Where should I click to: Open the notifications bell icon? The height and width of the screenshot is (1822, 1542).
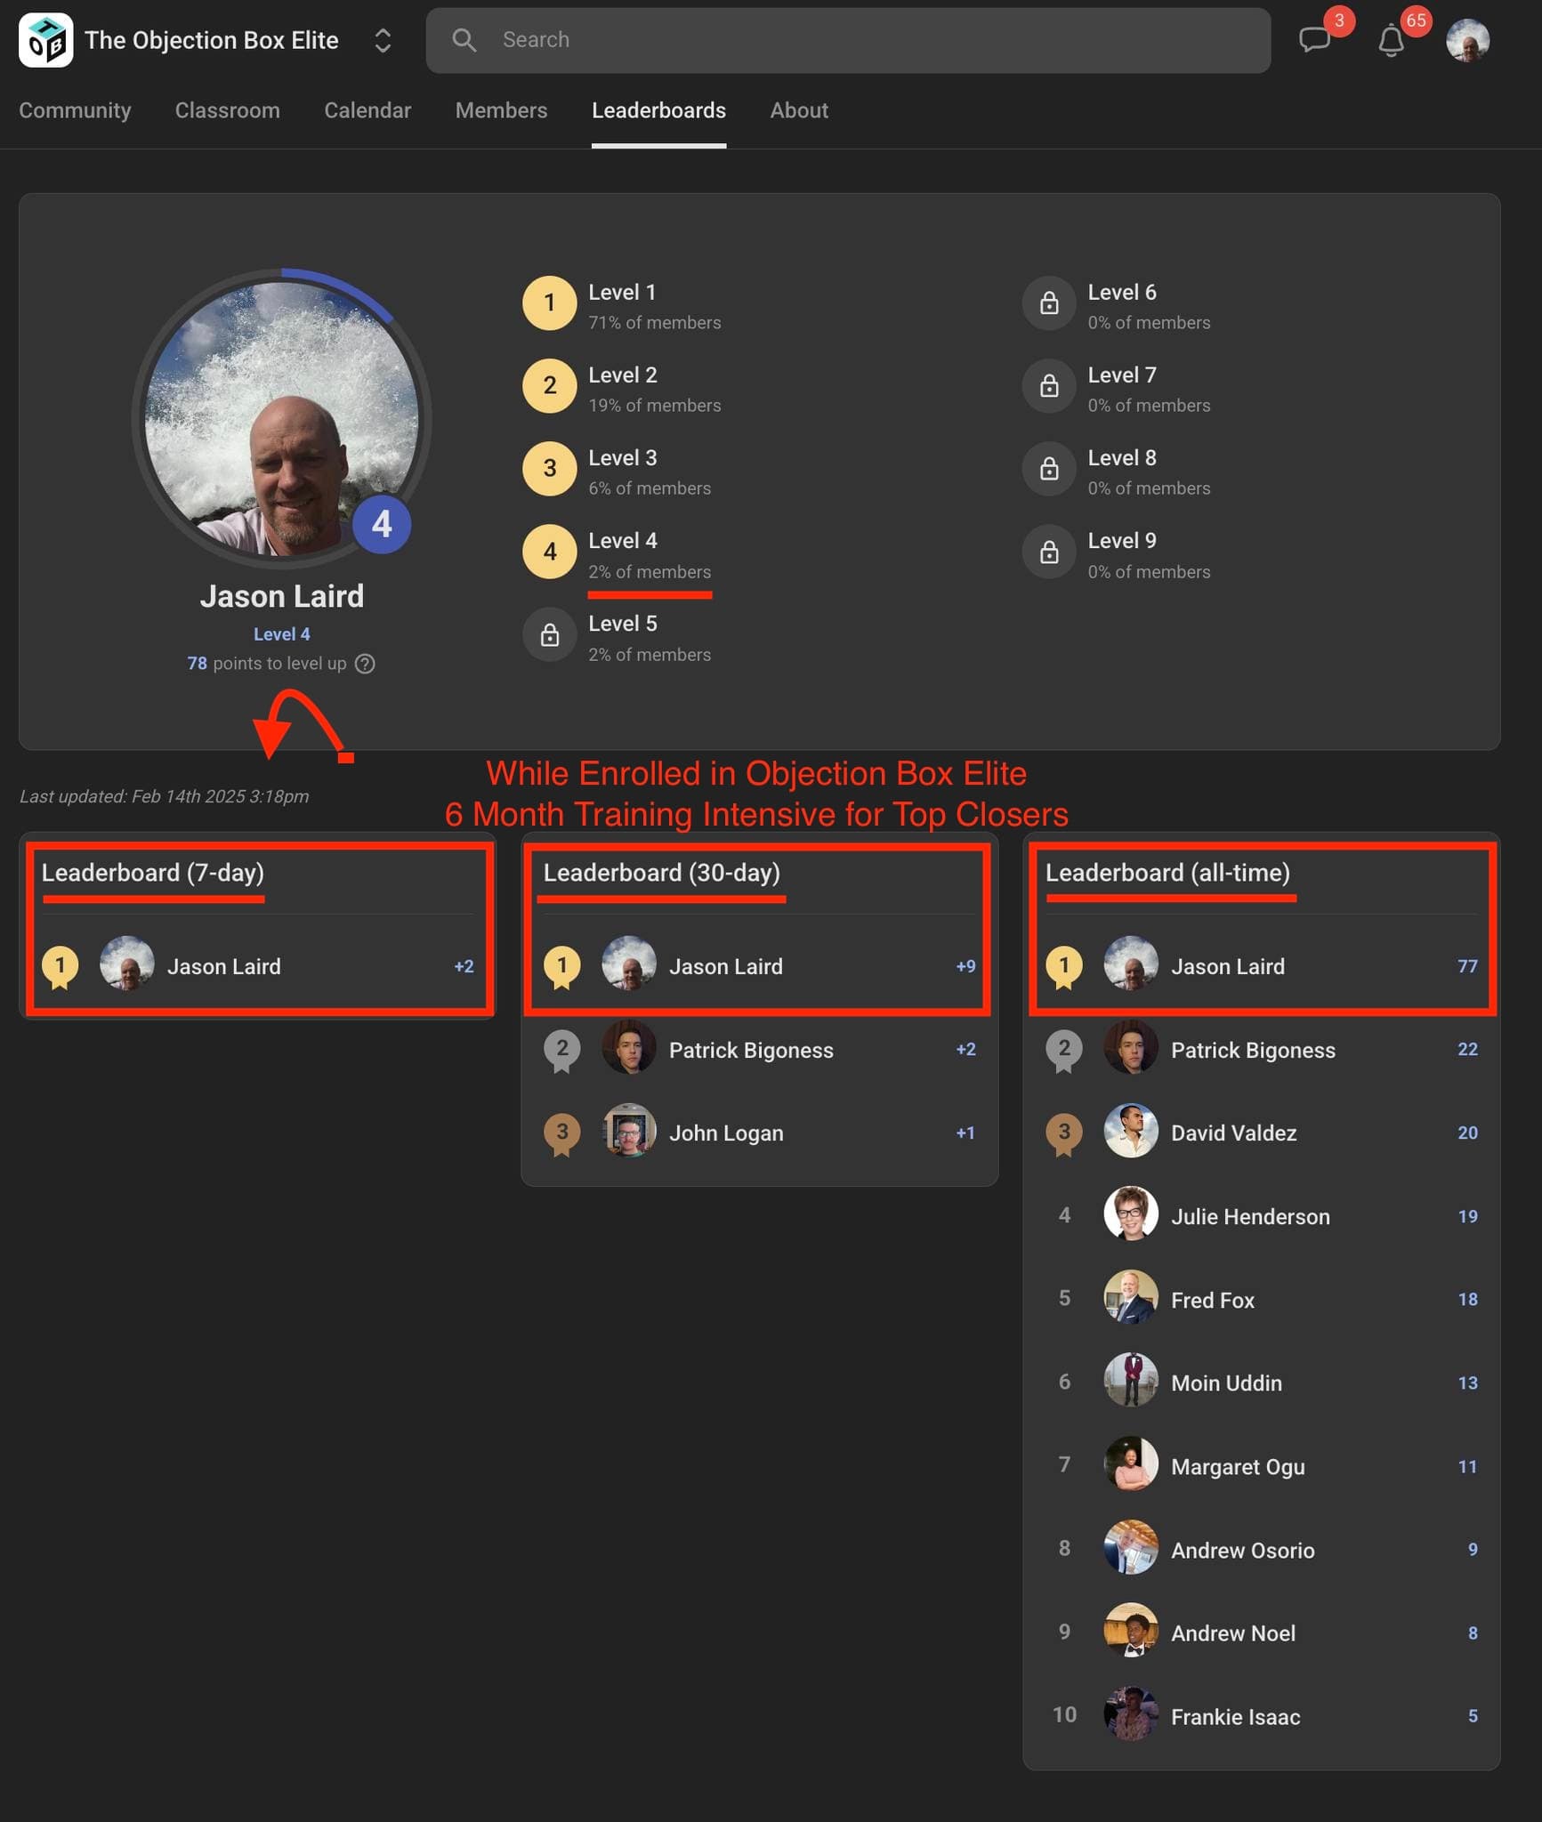[1391, 39]
